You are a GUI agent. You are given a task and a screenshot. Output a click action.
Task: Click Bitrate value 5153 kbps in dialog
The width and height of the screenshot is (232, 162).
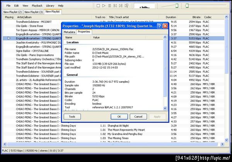coord(98,96)
